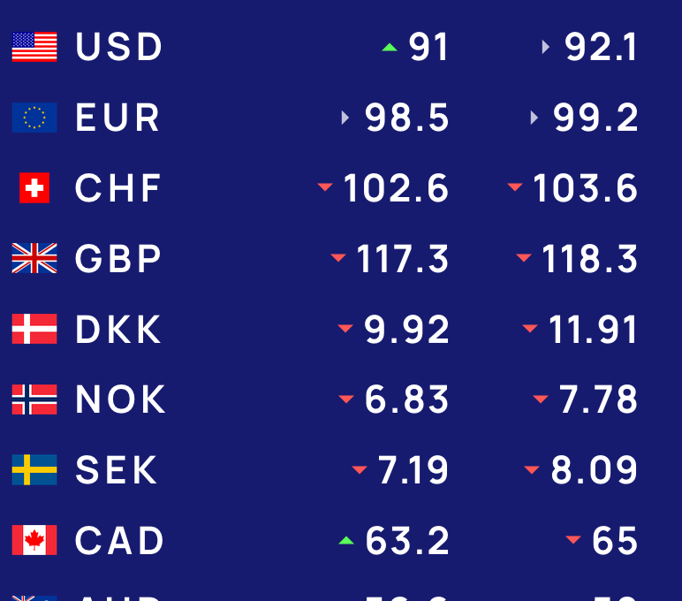Screen dimensions: 682x601
Task: Click the green up arrow beside 63.2
Action: 346,541
